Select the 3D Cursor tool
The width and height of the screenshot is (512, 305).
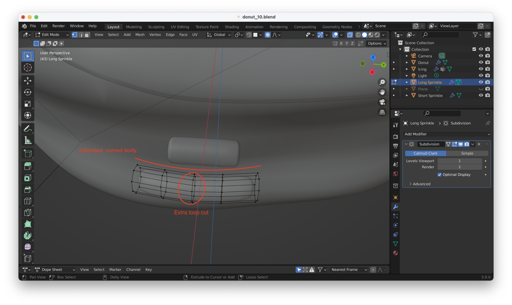click(x=28, y=68)
